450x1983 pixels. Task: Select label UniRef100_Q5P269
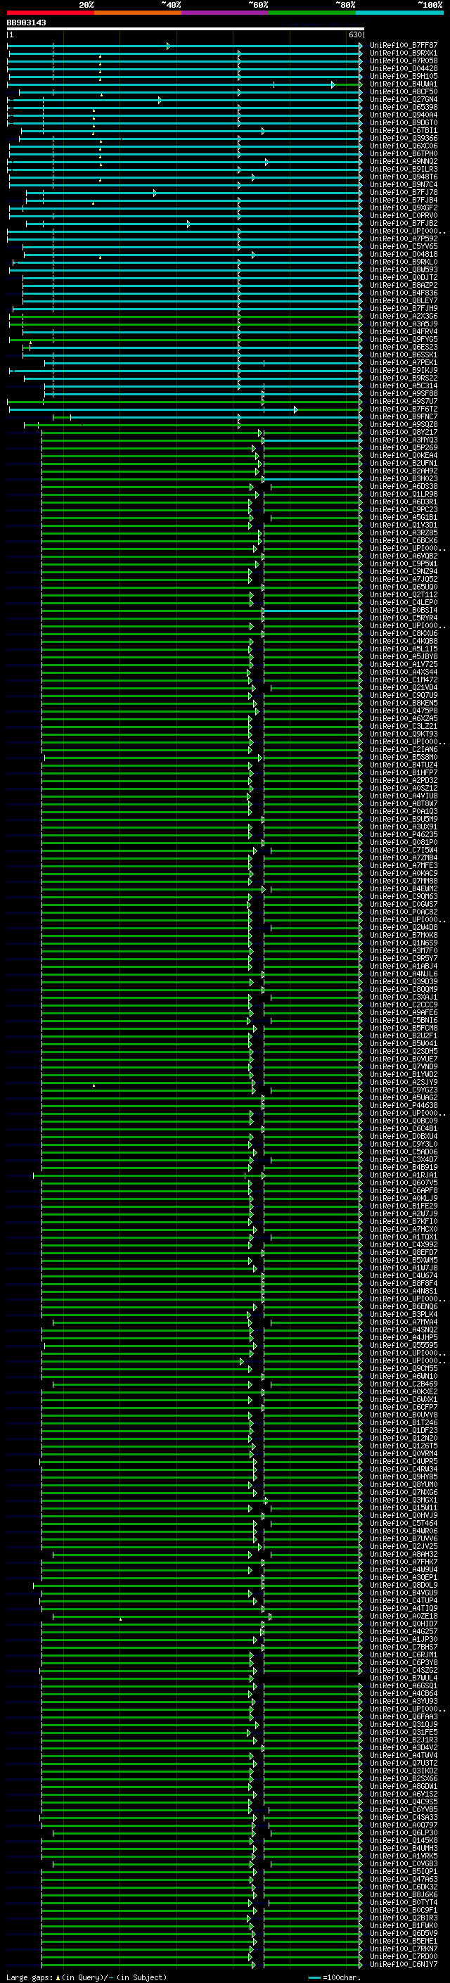click(x=404, y=447)
